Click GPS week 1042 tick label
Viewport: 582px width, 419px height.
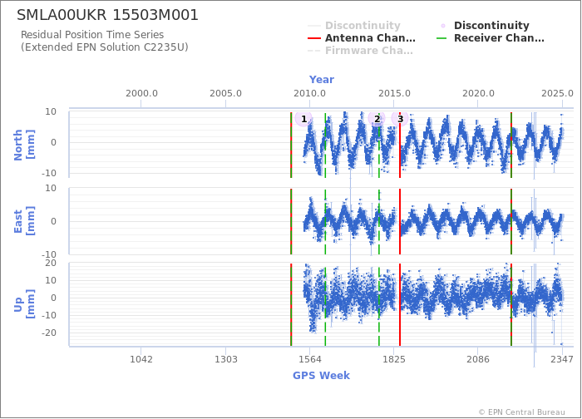click(141, 359)
